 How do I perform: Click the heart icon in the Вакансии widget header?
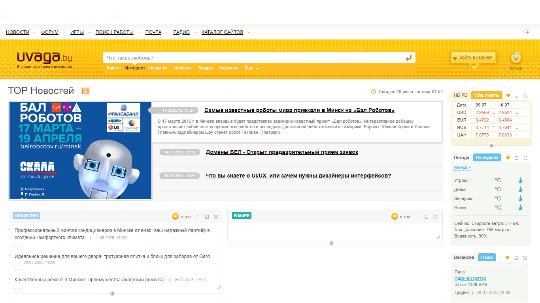pyautogui.click(x=507, y=258)
